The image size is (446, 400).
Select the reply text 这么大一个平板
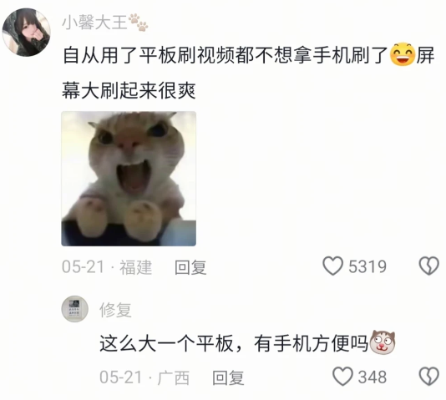234,343
